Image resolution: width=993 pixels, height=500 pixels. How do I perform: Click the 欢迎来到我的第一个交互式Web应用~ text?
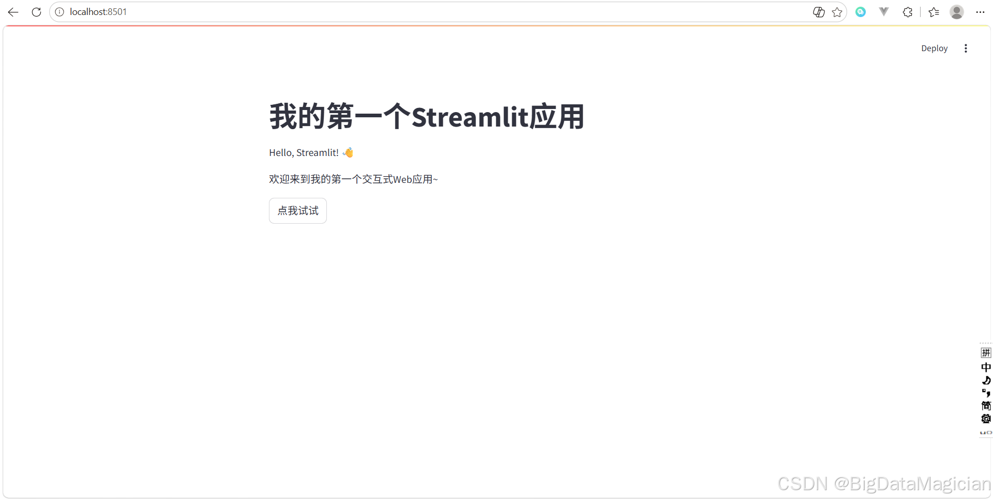[353, 179]
